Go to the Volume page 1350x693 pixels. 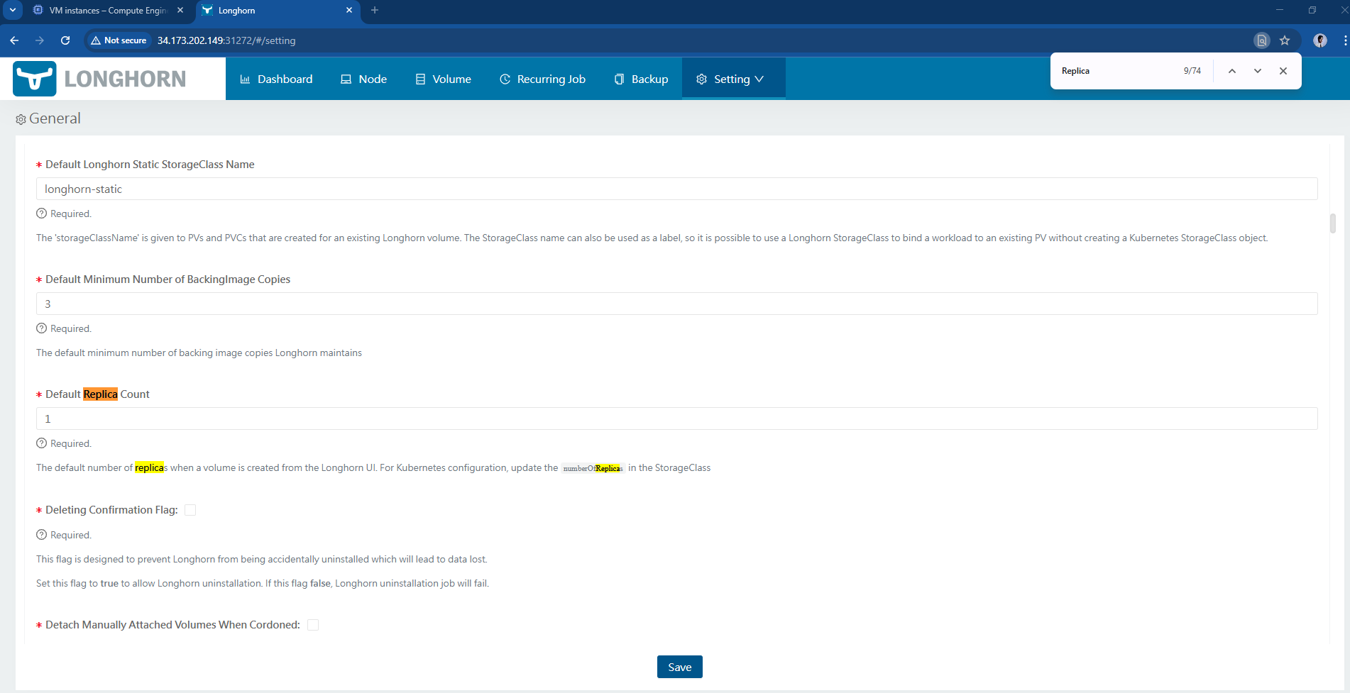point(443,79)
